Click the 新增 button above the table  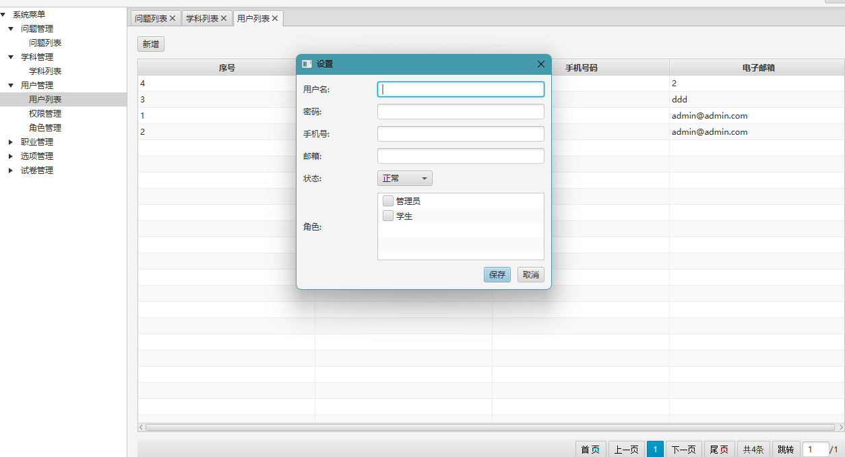coord(151,44)
